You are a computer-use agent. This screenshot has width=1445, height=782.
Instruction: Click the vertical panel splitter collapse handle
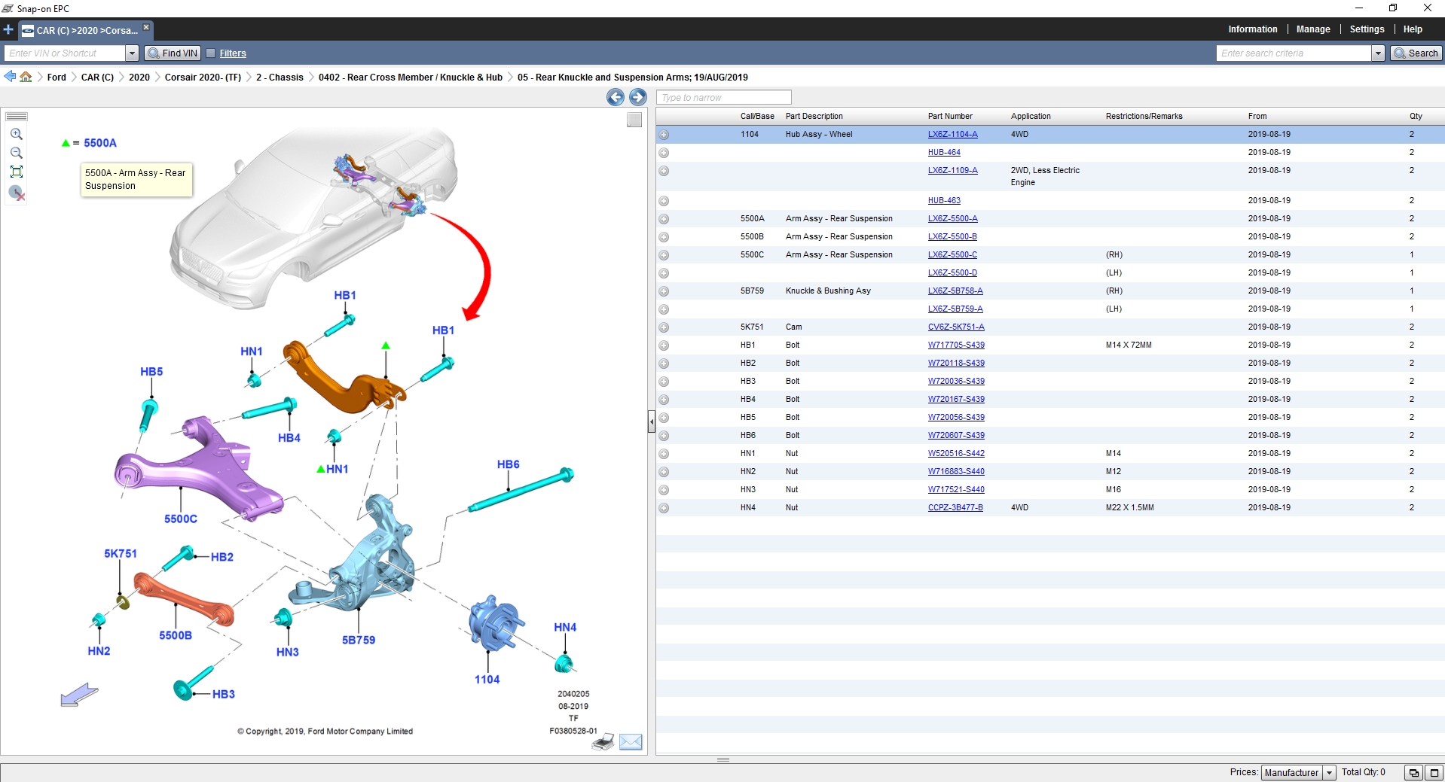(x=652, y=422)
